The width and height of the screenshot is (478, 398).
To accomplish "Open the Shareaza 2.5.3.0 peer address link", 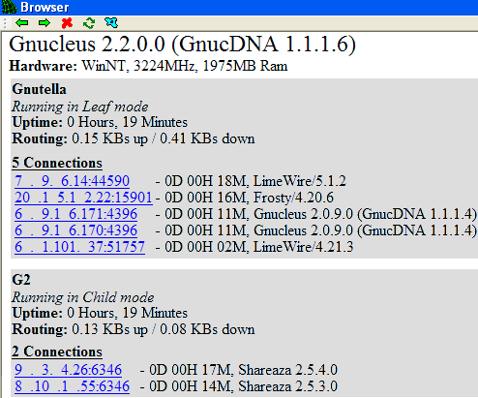I will point(72,386).
